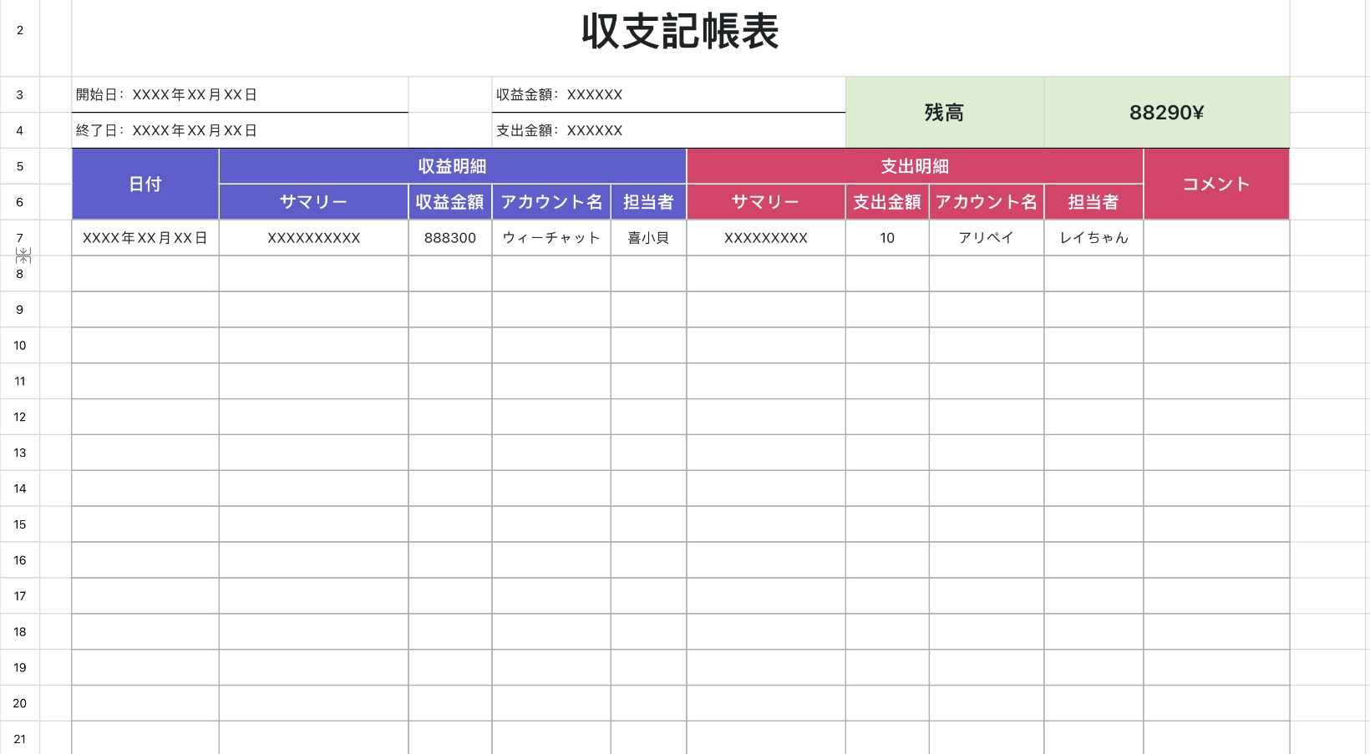1370x754 pixels.
Task: Click the empty date cell in row 8
Action: click(x=145, y=274)
